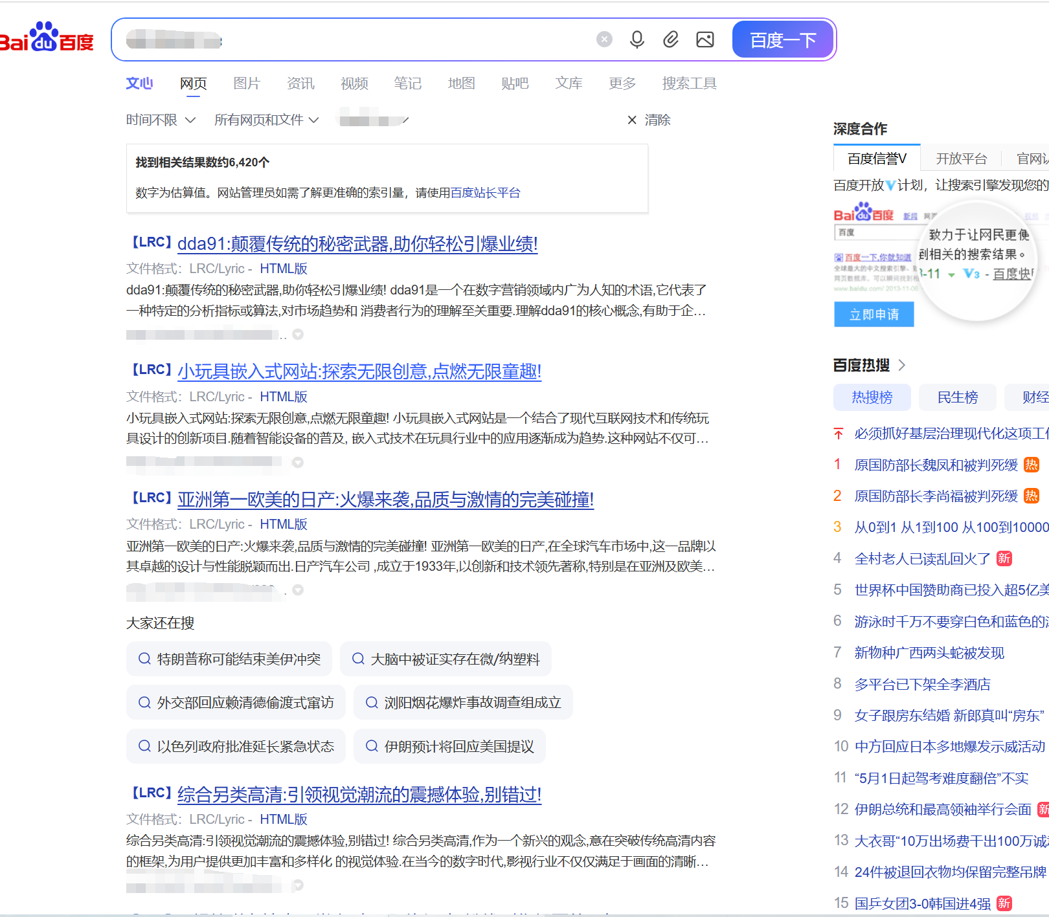The width and height of the screenshot is (1049, 917).
Task: Select the 百度信誉V tab
Action: pyautogui.click(x=877, y=159)
